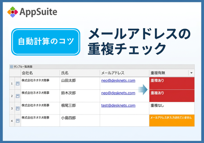
Task: Open the dropdown arrow beside 重複有無 header
Action: click(x=191, y=73)
